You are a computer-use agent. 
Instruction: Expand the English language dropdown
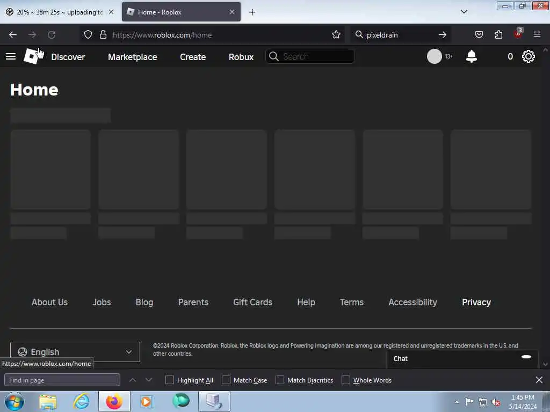[75, 352]
